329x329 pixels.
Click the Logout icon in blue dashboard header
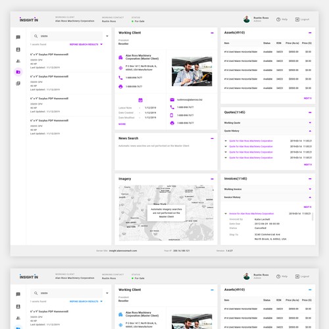click(297, 276)
